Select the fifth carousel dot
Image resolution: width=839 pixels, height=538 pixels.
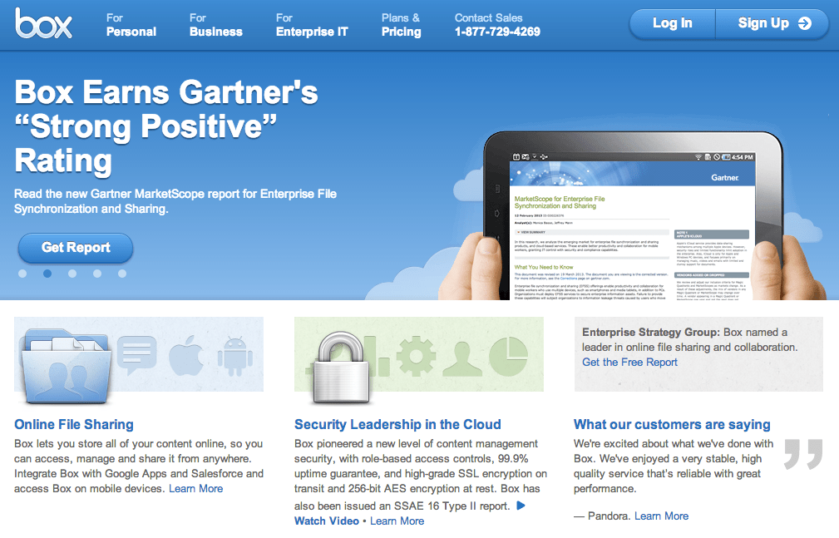tap(122, 274)
